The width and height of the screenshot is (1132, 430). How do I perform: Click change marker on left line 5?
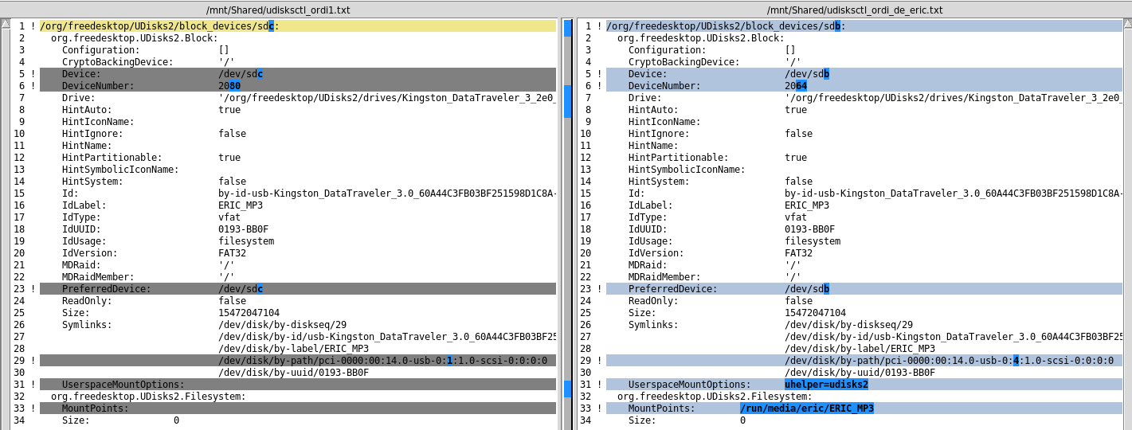33,74
